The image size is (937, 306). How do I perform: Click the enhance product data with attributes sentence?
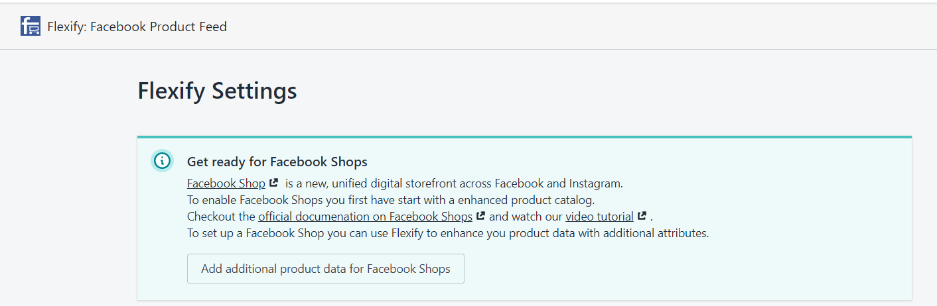pyautogui.click(x=448, y=233)
